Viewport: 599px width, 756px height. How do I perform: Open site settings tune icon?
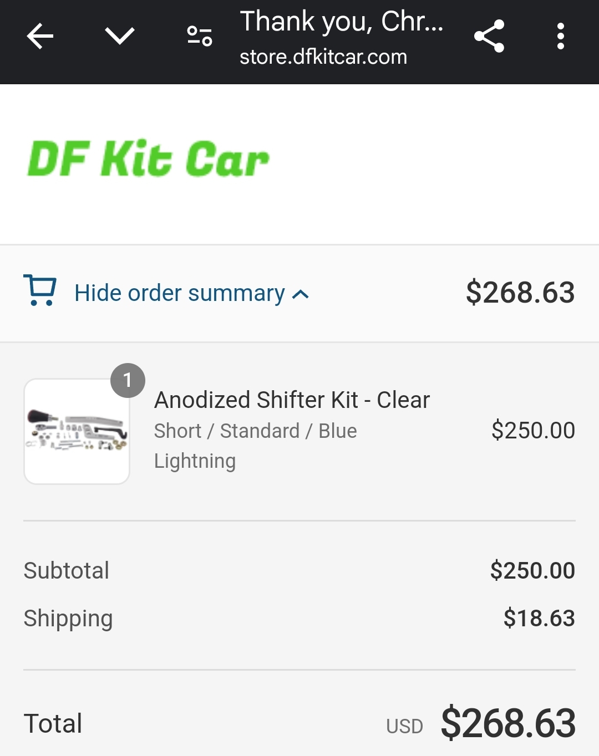click(200, 37)
